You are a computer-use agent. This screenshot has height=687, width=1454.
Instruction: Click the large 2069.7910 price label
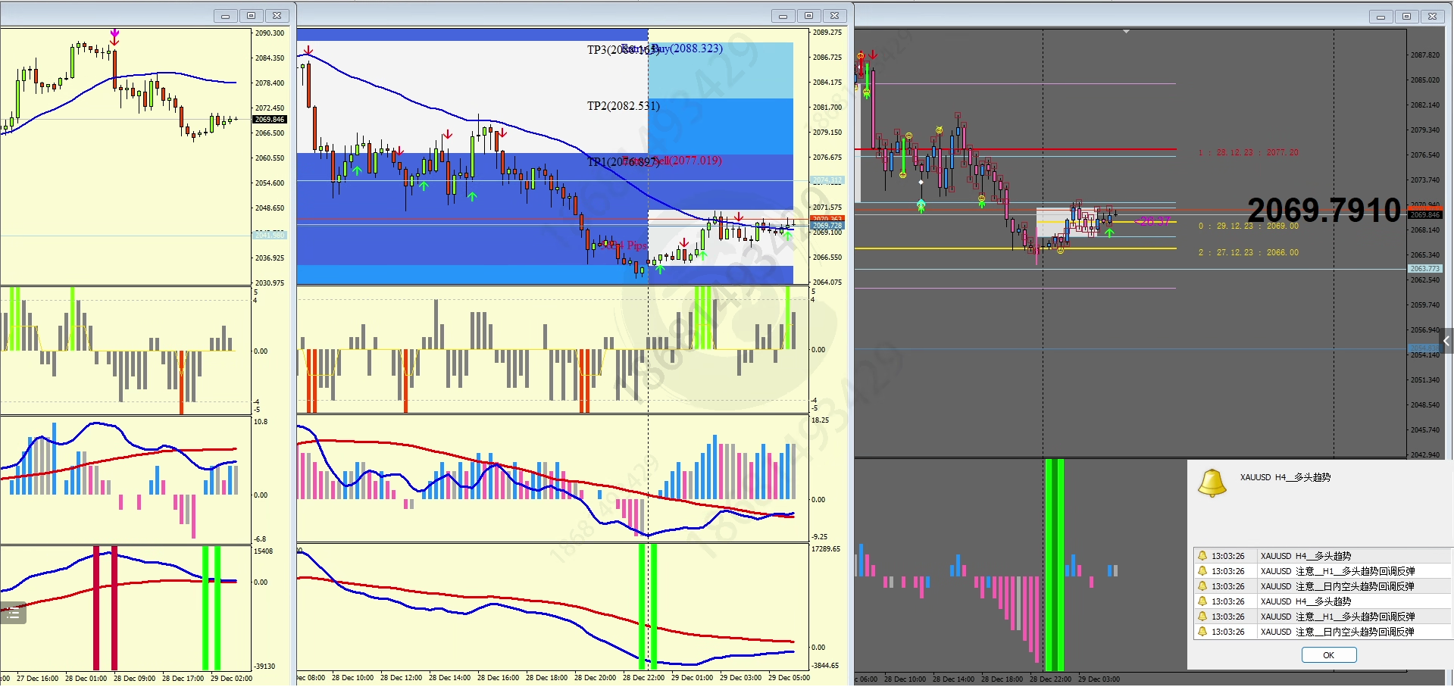click(1324, 210)
